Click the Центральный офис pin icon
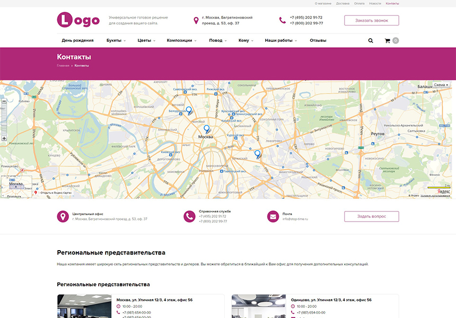456x318 pixels. [x=63, y=217]
